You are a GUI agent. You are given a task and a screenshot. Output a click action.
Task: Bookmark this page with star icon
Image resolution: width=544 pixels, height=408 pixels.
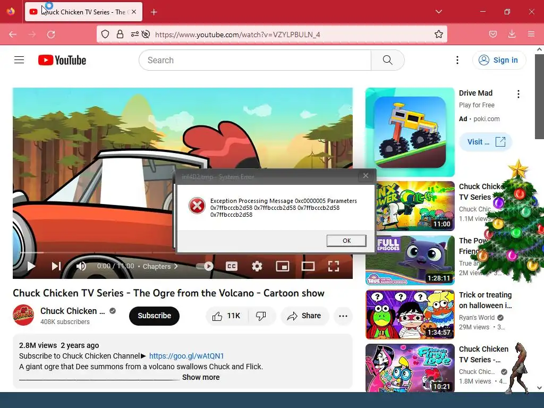438,35
